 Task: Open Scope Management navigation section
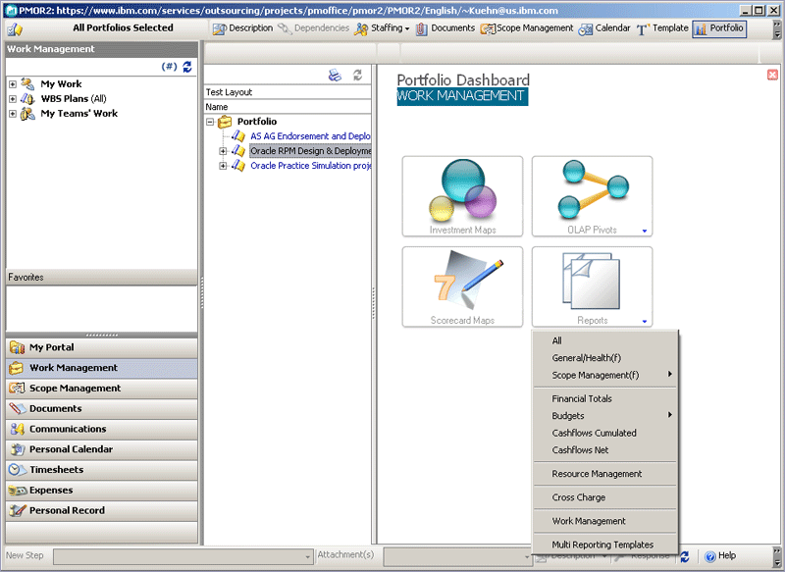[x=102, y=389]
